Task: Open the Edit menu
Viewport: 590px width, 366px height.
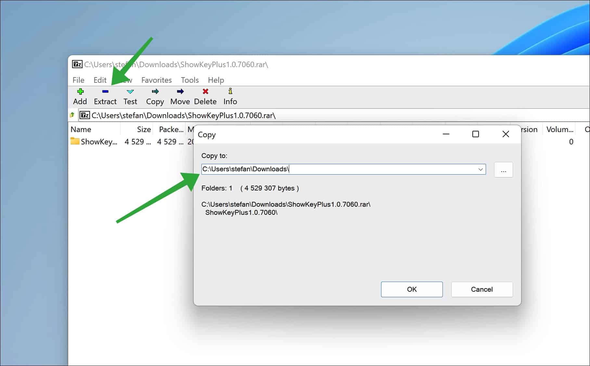Action: (100, 80)
